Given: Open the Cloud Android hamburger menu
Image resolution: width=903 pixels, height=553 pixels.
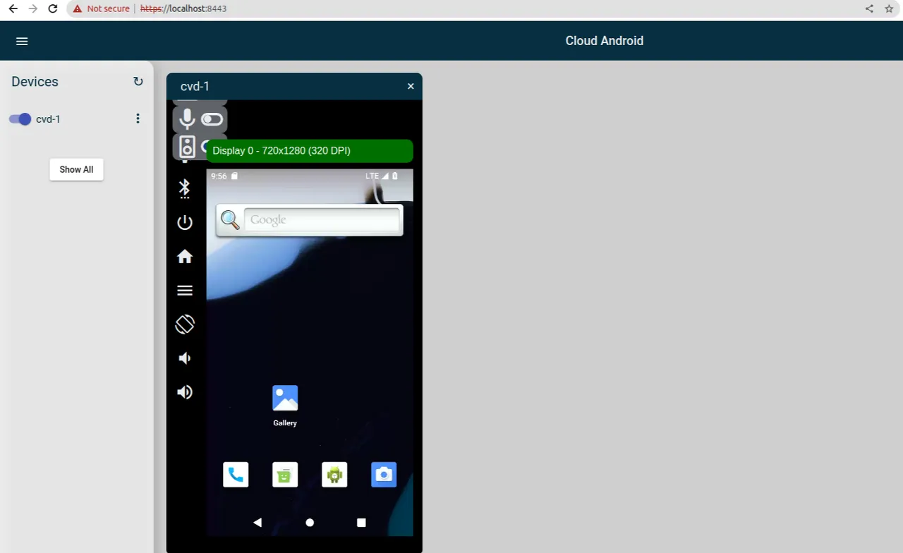Looking at the screenshot, I should coord(22,41).
